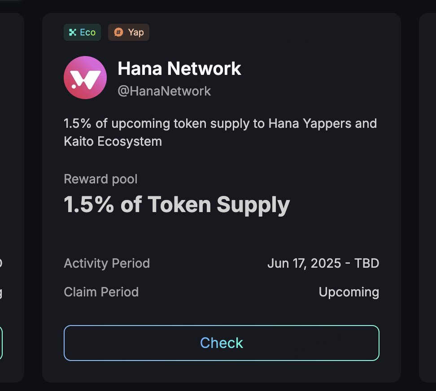The image size is (436, 391).
Task: Open the @HanaNetwork handle link
Action: 164,91
